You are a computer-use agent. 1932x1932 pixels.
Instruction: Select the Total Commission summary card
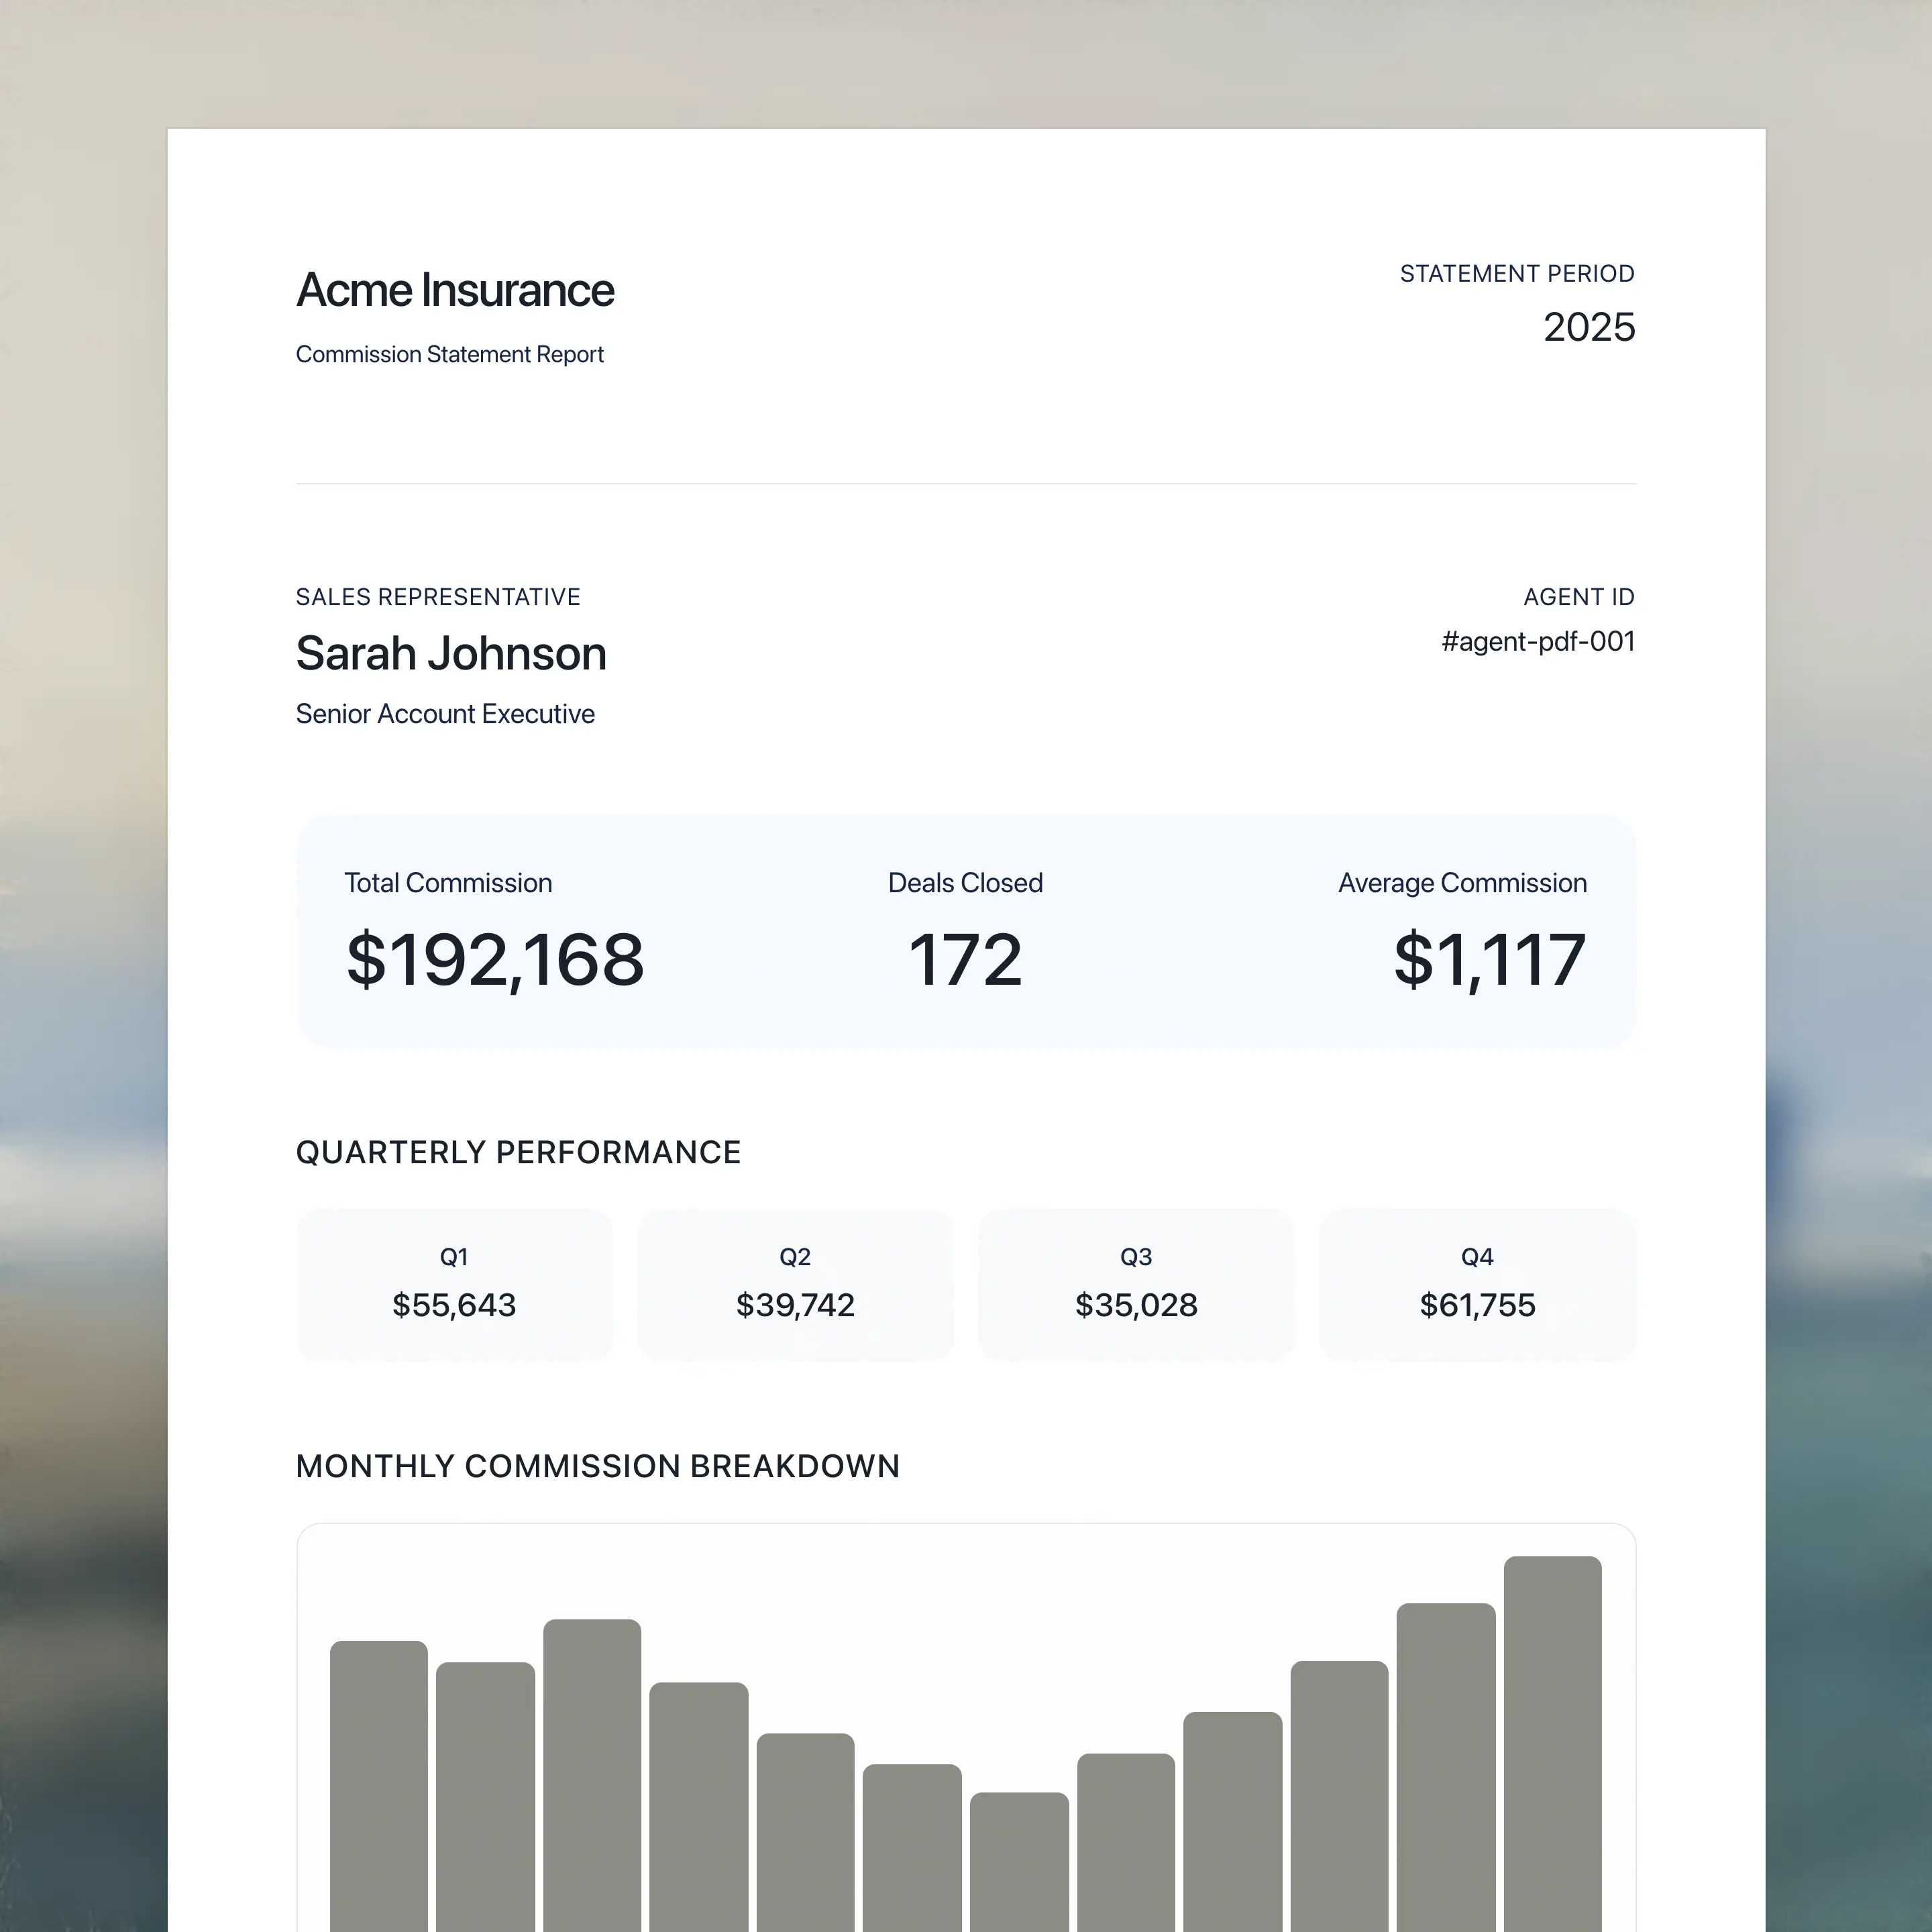[x=495, y=930]
